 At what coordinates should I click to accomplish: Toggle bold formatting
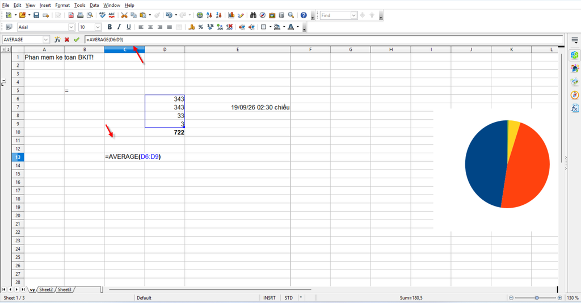tap(110, 27)
